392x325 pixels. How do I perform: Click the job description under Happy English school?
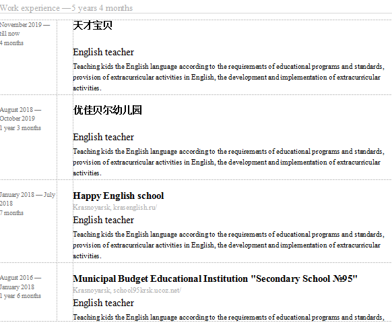click(x=228, y=245)
